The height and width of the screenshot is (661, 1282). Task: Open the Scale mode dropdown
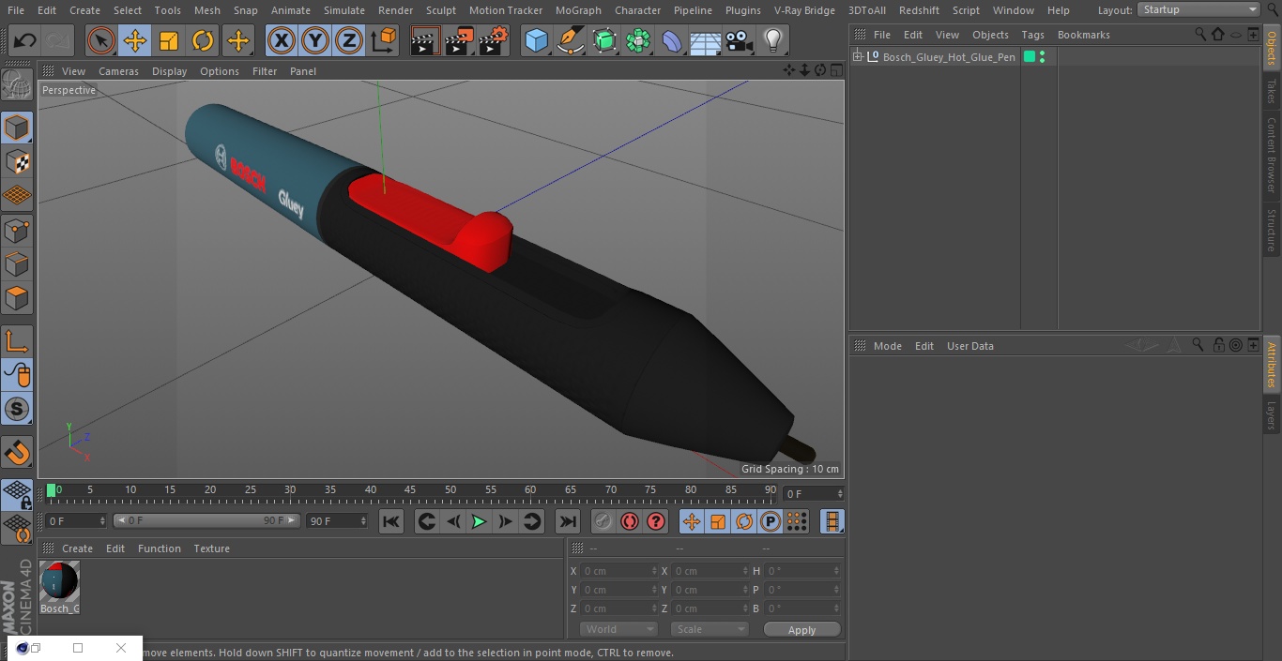(x=709, y=629)
